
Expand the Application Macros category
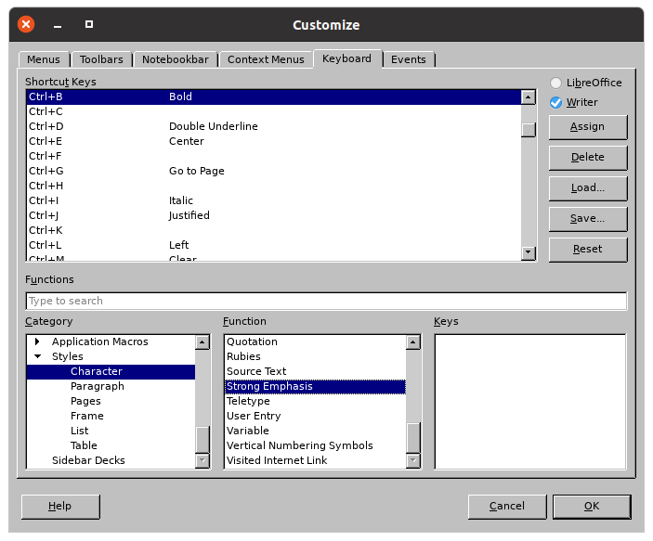37,341
